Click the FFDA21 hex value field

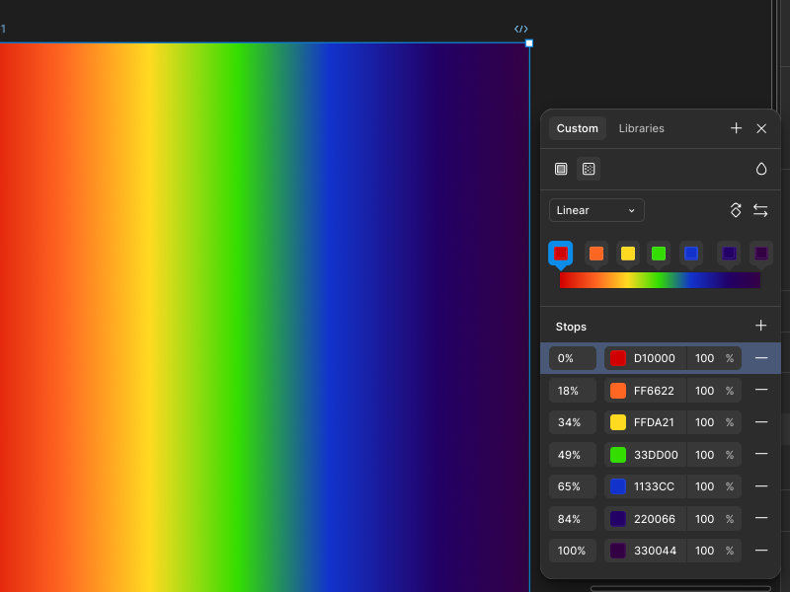654,422
